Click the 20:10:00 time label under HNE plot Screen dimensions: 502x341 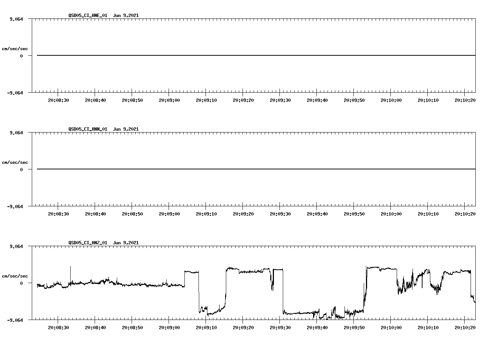tap(391, 100)
